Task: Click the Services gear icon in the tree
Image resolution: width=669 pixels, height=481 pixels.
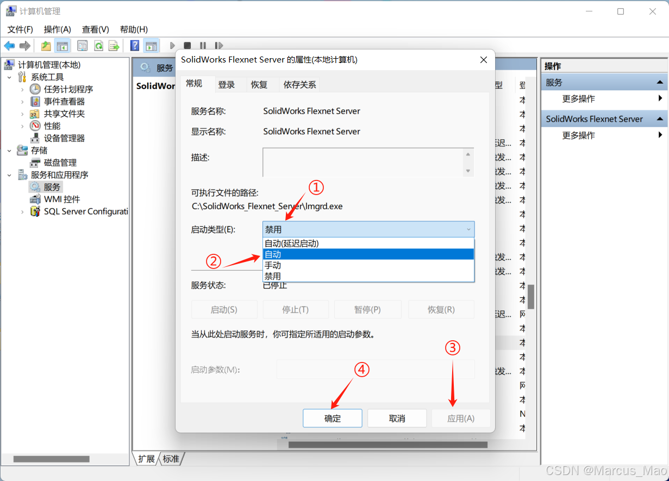Action: click(x=35, y=187)
